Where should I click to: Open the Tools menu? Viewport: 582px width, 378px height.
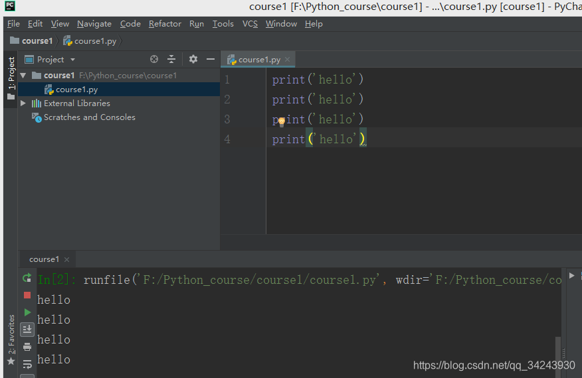point(223,24)
